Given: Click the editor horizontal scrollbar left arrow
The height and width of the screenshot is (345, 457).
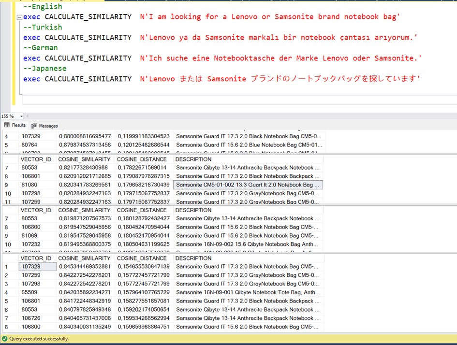Looking at the screenshot, I should click(x=28, y=116).
